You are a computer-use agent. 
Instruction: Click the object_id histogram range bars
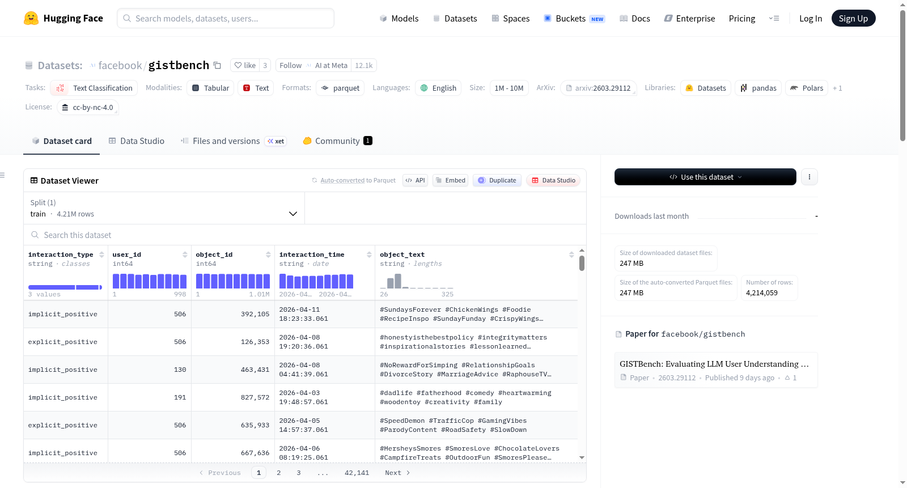(x=233, y=281)
